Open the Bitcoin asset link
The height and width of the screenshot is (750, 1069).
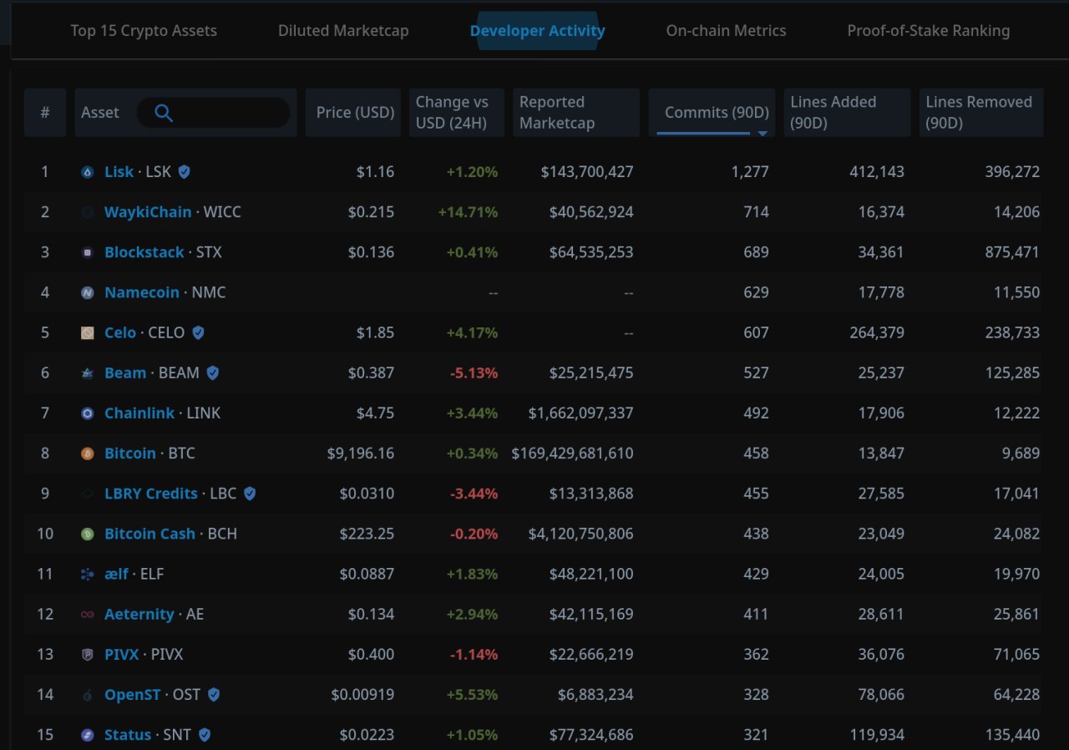click(130, 454)
